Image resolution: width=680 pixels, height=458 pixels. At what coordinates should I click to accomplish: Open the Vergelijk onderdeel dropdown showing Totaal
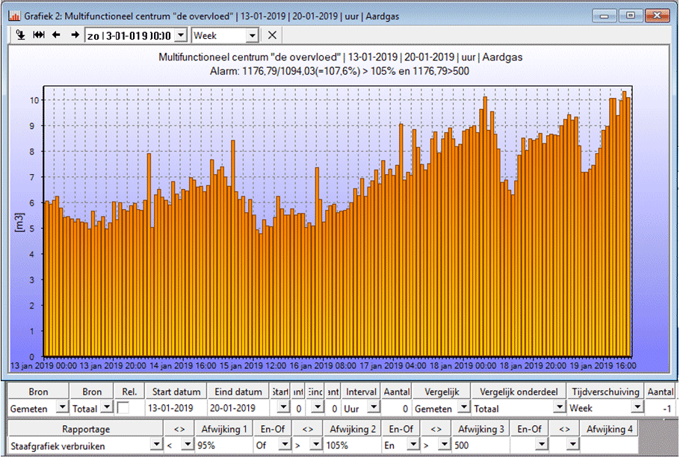coord(560,408)
